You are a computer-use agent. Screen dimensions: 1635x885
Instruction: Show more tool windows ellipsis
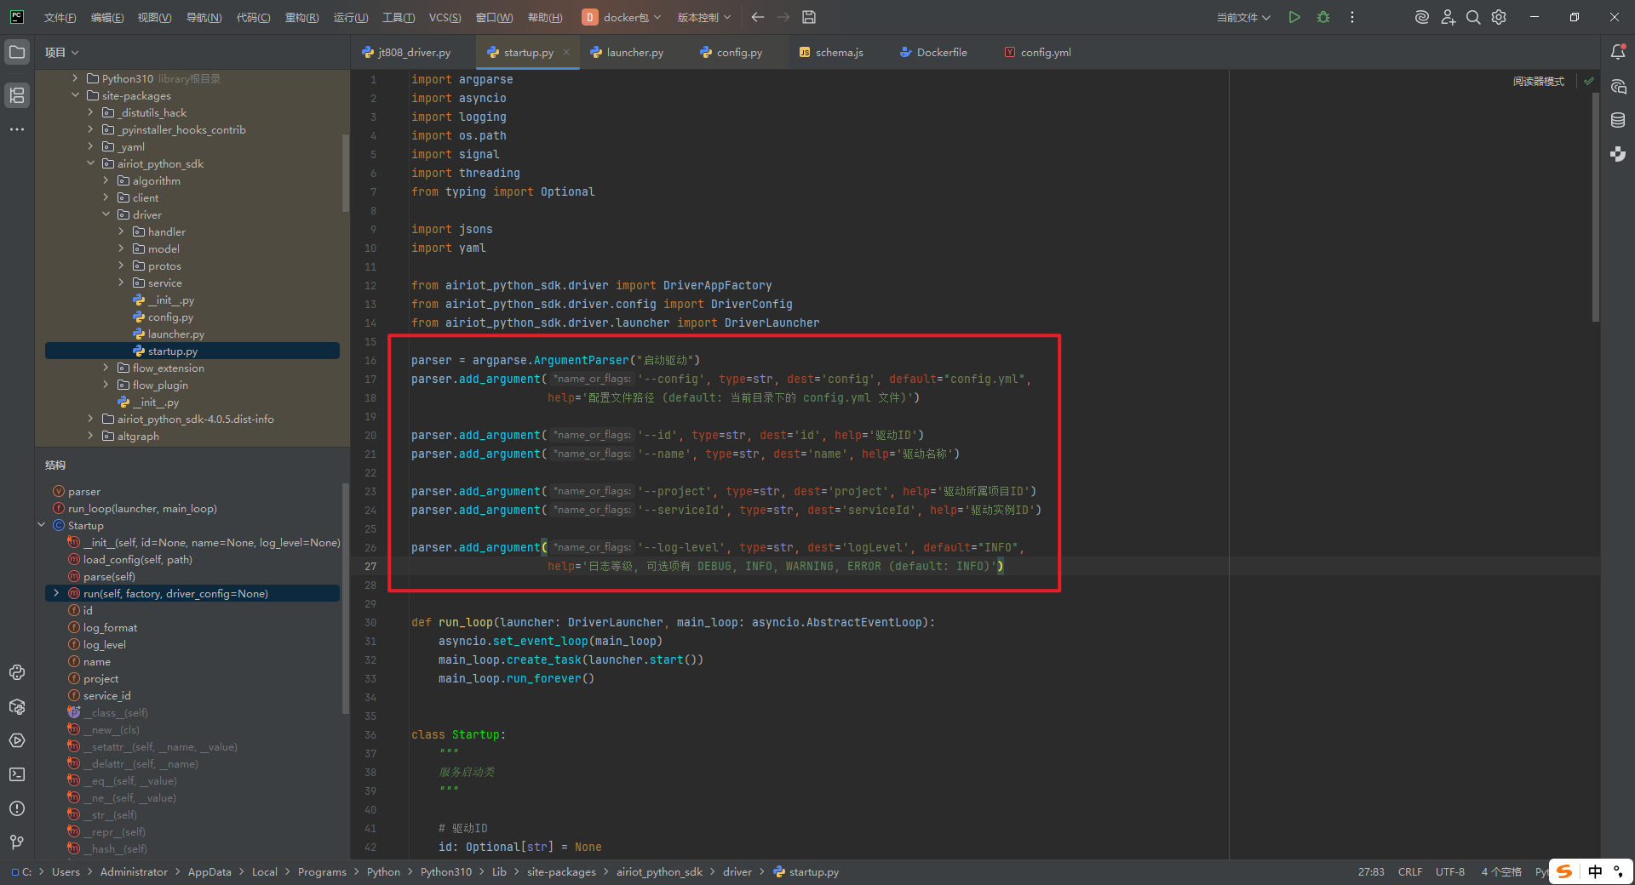tap(17, 129)
